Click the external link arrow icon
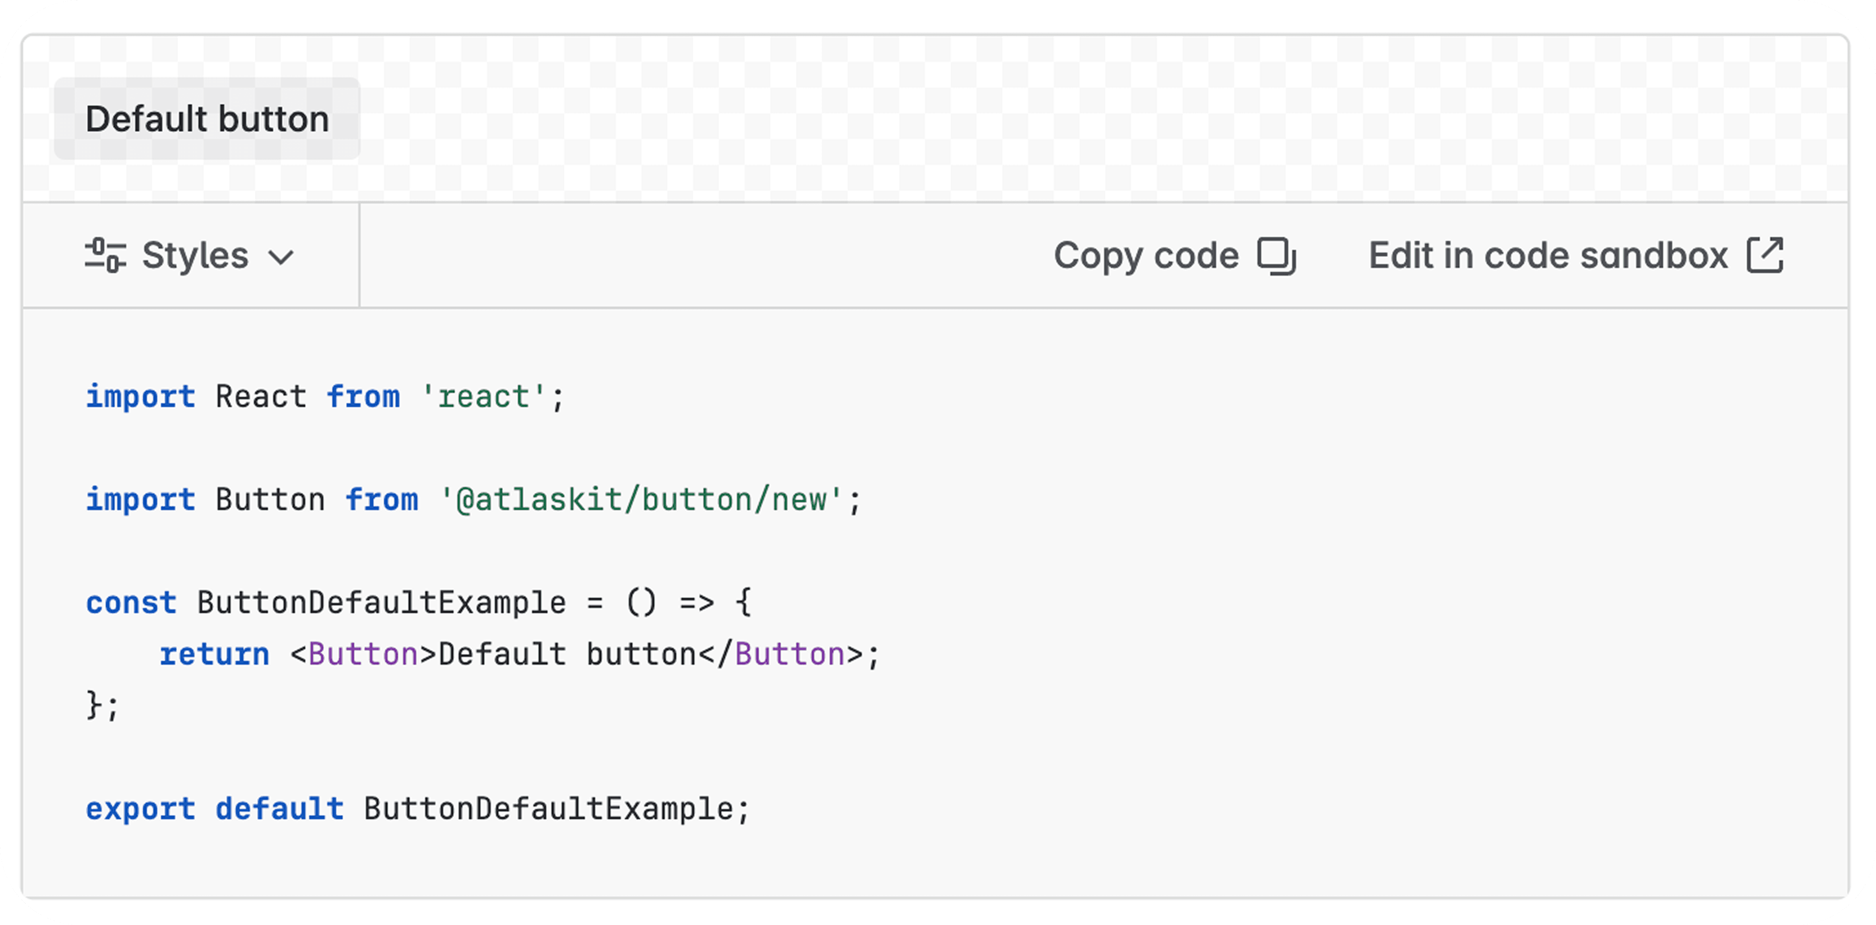This screenshot has width=1876, height=925. [1765, 256]
